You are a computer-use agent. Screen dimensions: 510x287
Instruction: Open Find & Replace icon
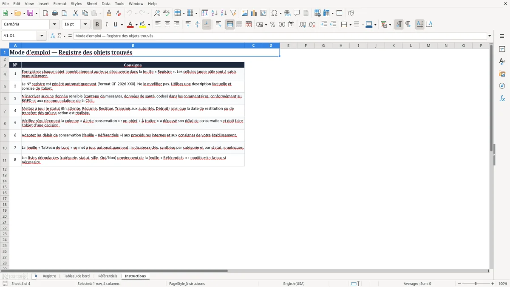(157, 13)
